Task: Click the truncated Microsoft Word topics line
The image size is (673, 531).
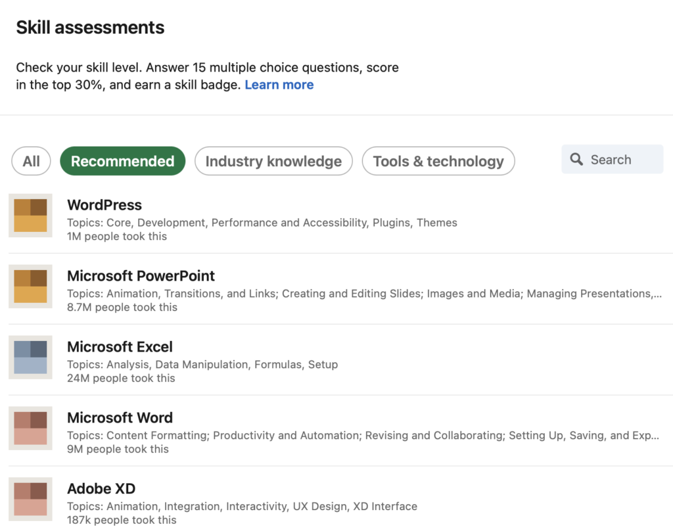Action: tap(363, 436)
